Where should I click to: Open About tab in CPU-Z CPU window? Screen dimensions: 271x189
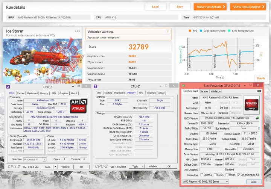tap(74, 93)
